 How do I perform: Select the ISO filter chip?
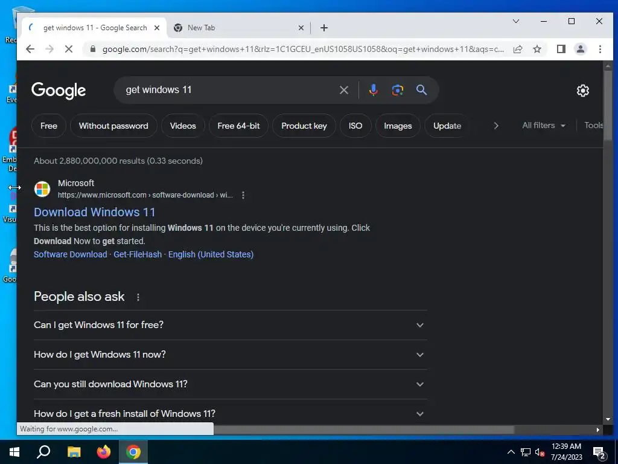click(355, 126)
